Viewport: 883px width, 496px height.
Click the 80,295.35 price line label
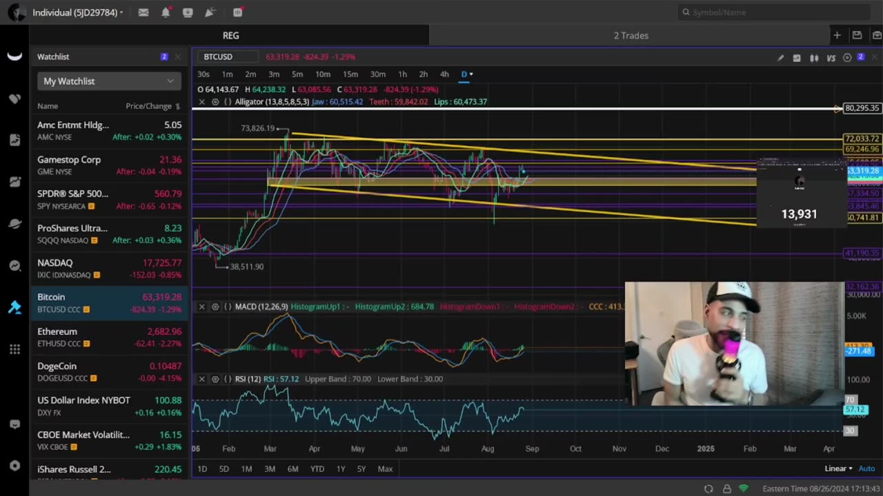[x=862, y=108]
